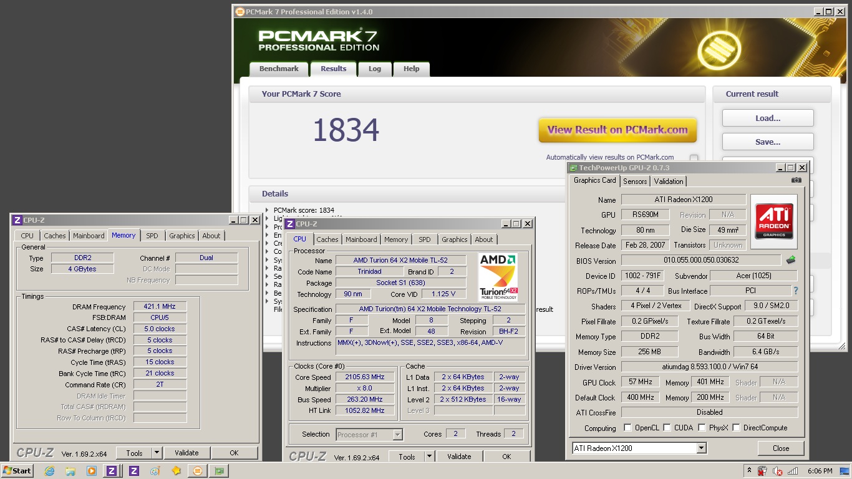Open the ATI Radeon X1200 card dropdown
852x479 pixels.
pos(702,448)
